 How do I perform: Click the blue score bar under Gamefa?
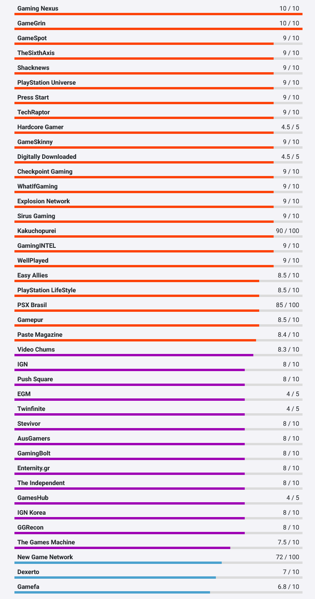[112, 592]
